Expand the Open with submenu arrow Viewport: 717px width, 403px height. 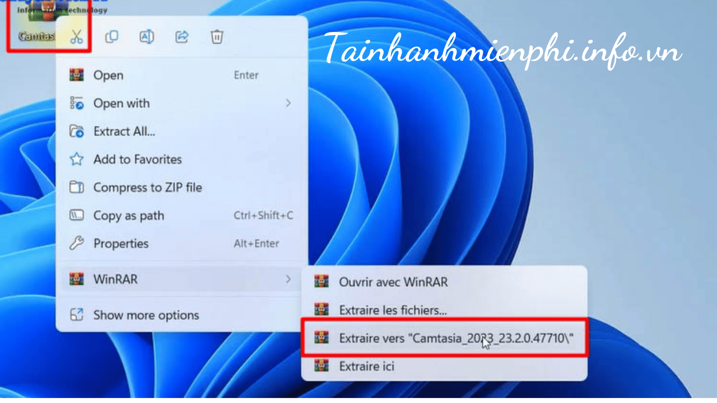click(288, 103)
